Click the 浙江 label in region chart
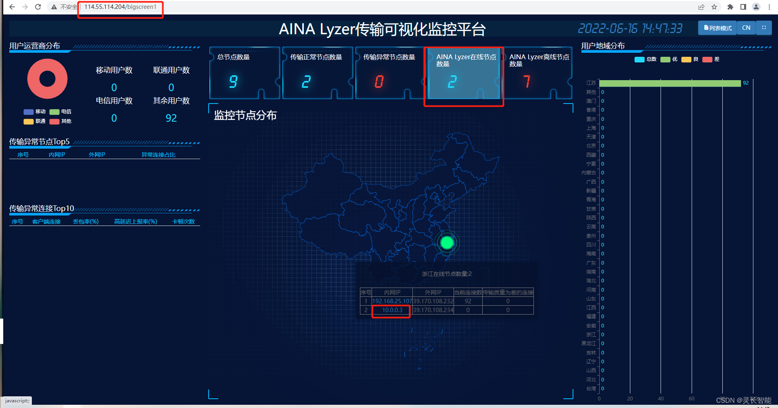Viewport: 778px width, 408px height. point(591,335)
